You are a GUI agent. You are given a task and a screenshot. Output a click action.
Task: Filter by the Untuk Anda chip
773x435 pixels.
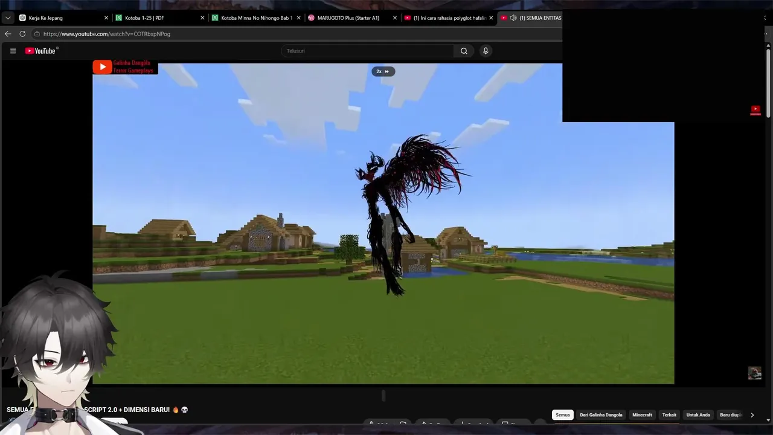tap(698, 415)
